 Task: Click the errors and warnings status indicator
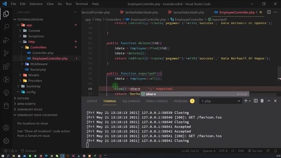[11, 151]
